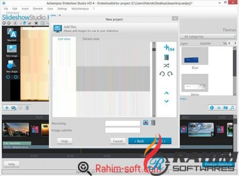Viewport: 239px width, 176px height.
Task: Zoom in timeline with the plus icon
Action: point(230,154)
